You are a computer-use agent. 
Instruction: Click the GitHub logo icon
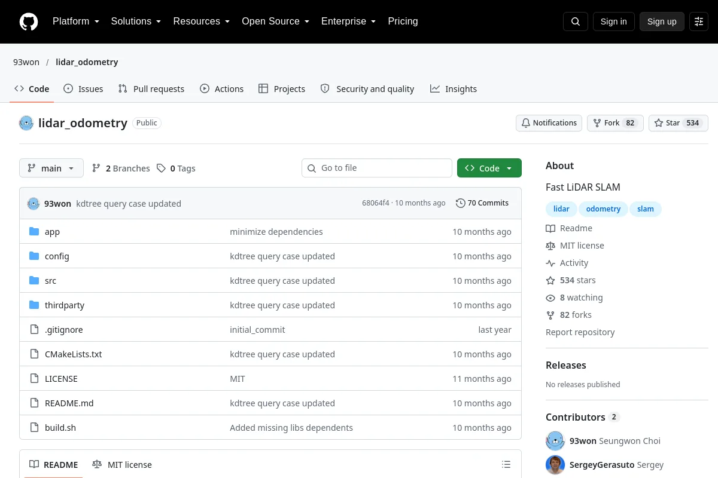coord(29,22)
